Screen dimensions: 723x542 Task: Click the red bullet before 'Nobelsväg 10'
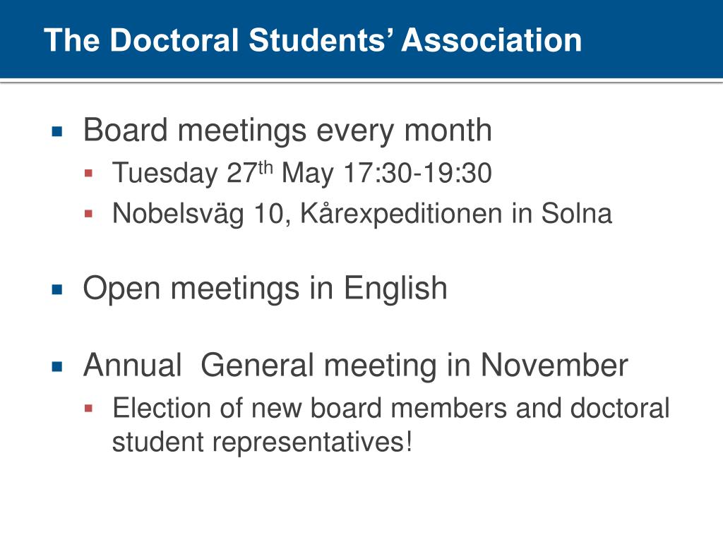[x=89, y=214]
